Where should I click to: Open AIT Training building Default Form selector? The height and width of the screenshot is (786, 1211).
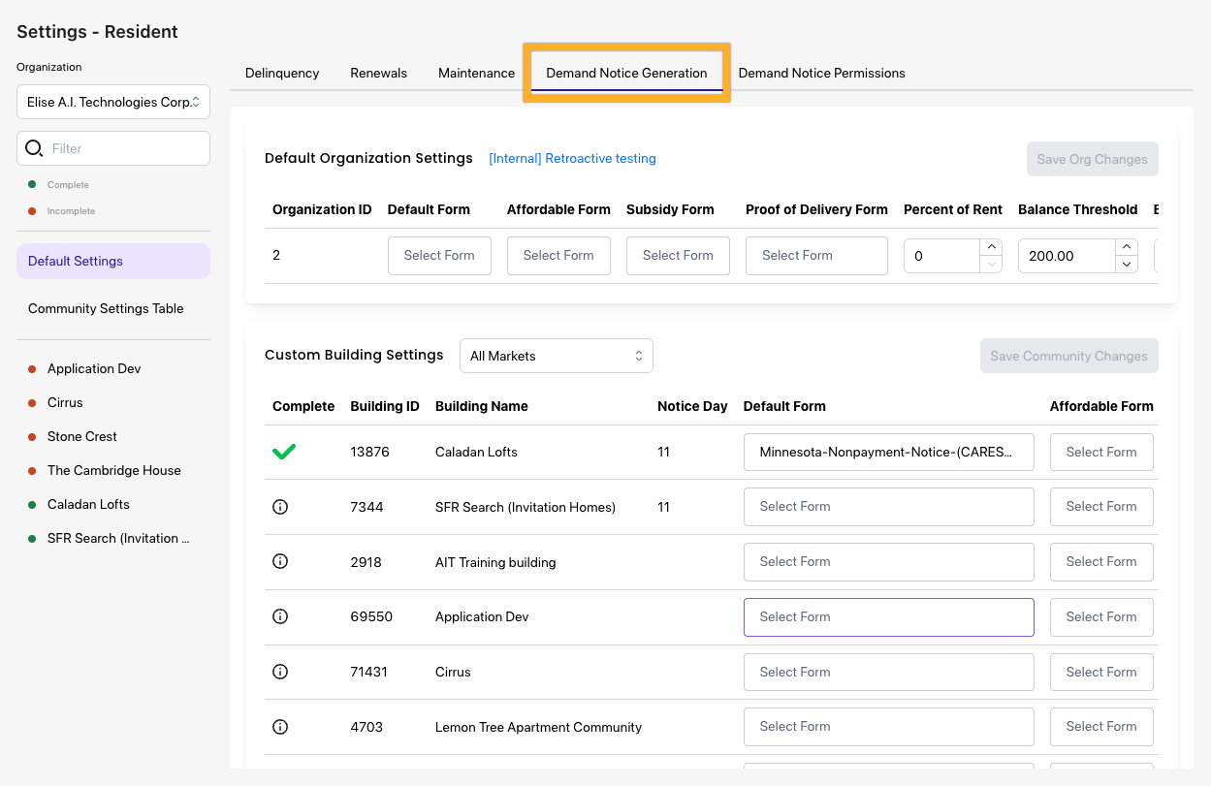889,561
